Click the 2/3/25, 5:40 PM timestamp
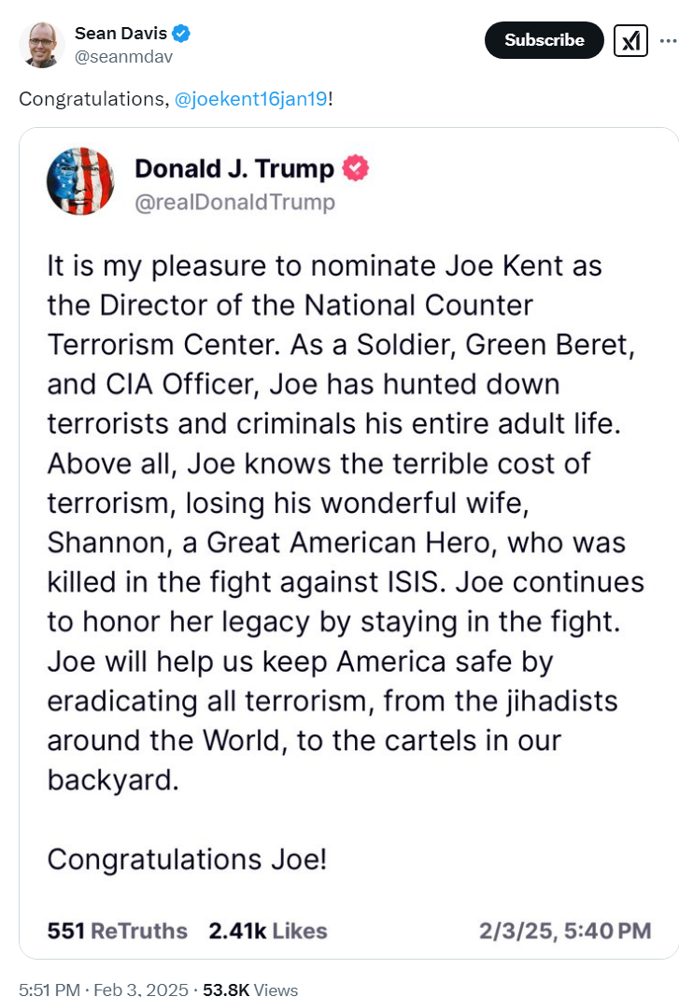This screenshot has width=679, height=997. tap(565, 931)
